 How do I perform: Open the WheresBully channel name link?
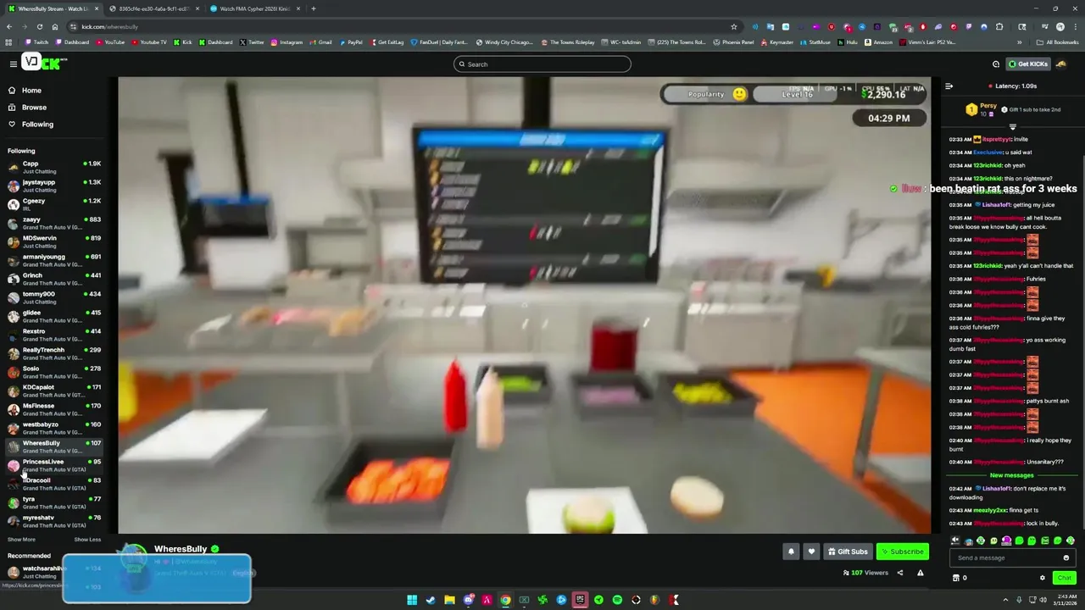(x=181, y=549)
